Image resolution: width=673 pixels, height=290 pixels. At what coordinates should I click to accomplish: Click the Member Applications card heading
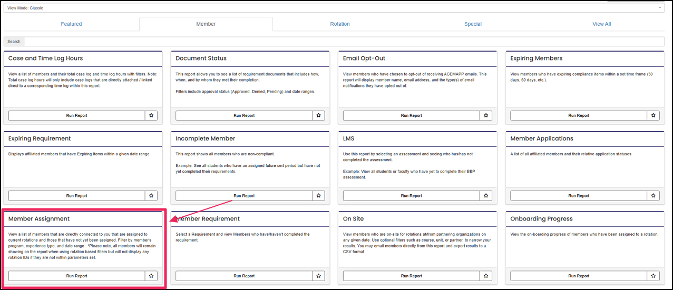coord(542,138)
